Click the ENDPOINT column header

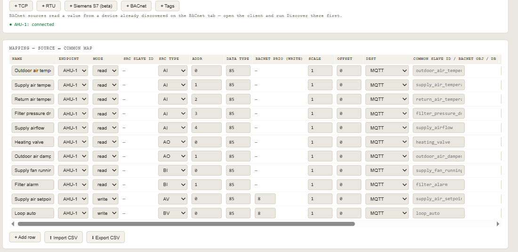click(x=69, y=59)
